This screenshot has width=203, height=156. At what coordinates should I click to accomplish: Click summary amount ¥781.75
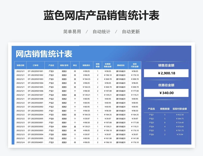click(x=180, y=131)
